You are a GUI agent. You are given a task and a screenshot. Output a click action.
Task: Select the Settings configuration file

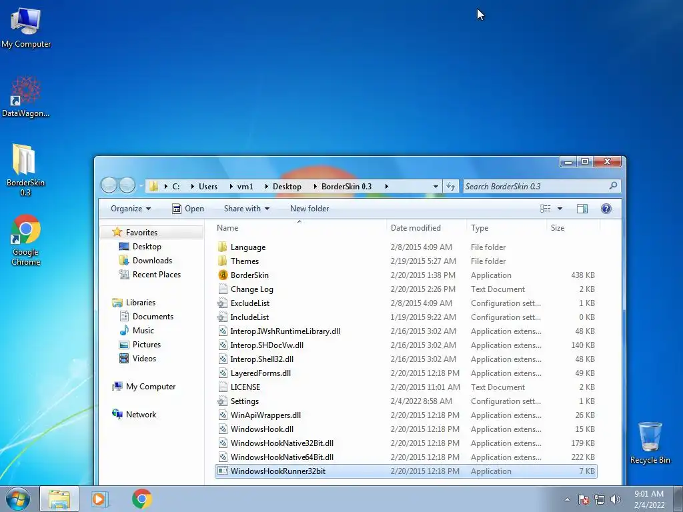[406, 401]
